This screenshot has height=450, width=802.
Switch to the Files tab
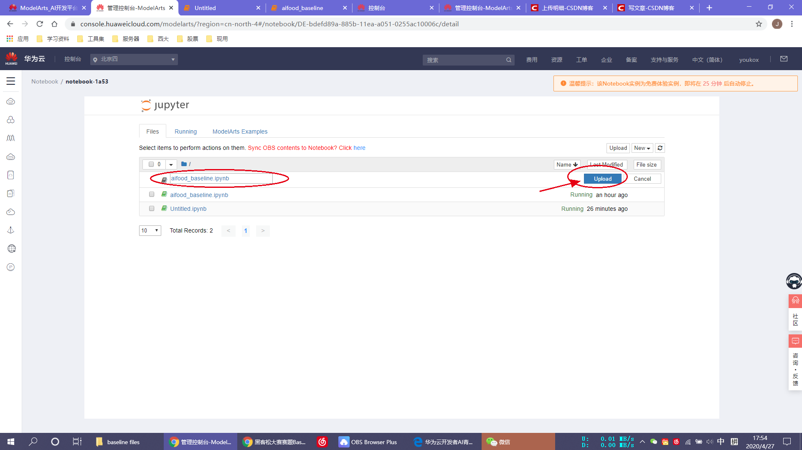[x=152, y=131]
